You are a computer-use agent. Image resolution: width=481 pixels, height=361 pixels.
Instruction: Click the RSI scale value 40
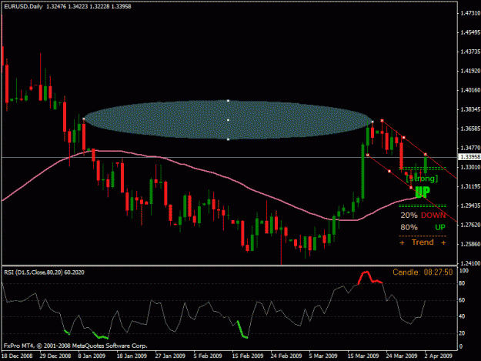pos(462,316)
